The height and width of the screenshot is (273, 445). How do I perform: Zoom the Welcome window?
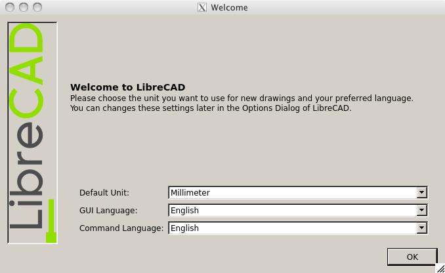pyautogui.click(x=37, y=7)
